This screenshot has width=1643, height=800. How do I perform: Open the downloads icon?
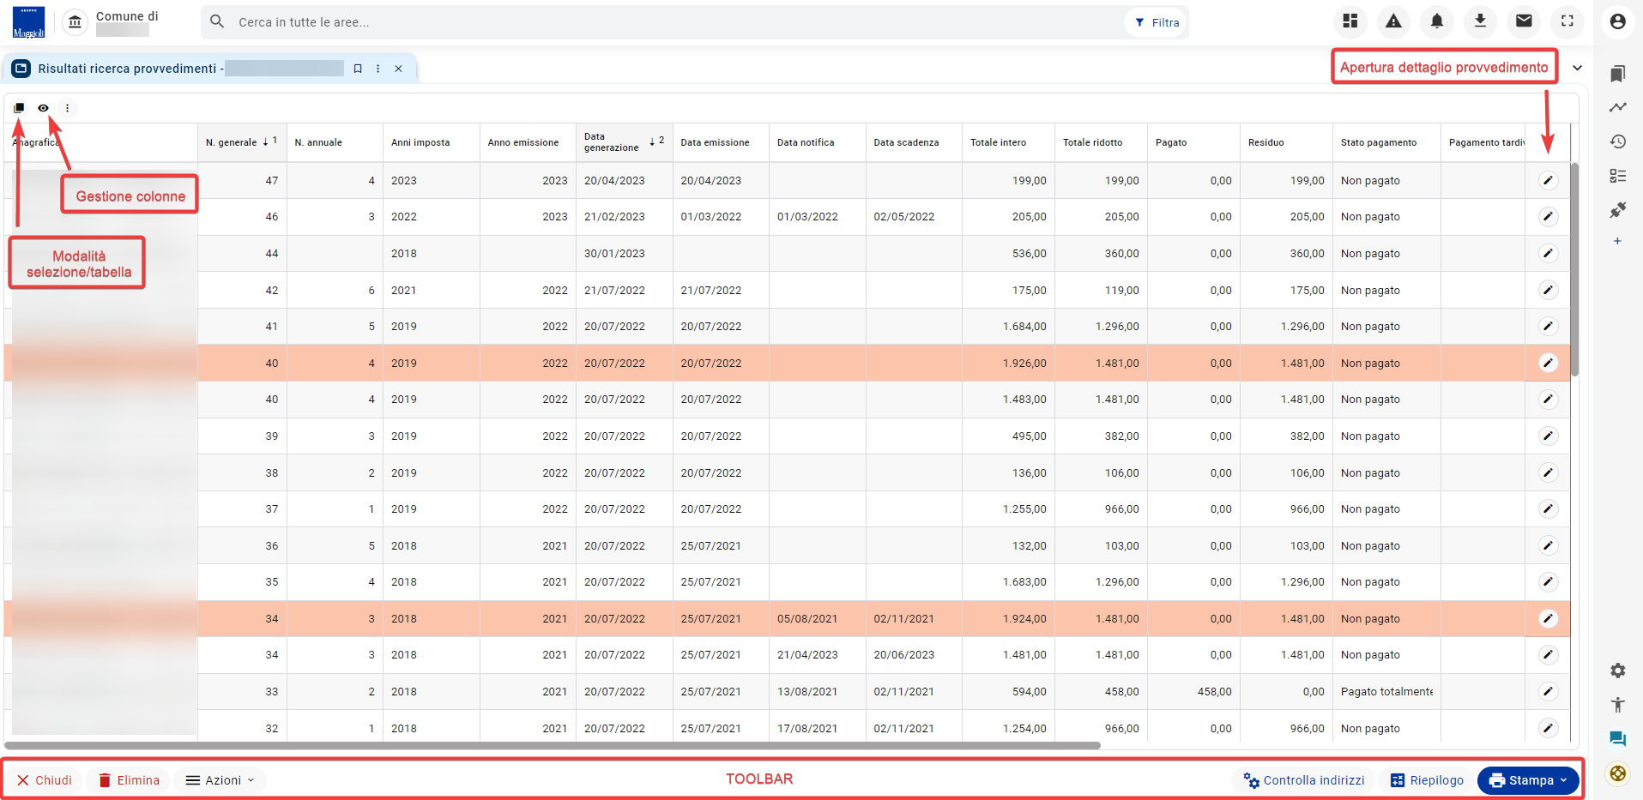(1480, 21)
